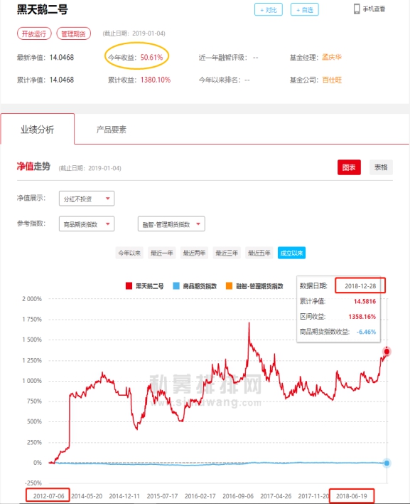Screen dimensions: 410x504
Task: Select the 图表 chart view
Action: coord(349,167)
